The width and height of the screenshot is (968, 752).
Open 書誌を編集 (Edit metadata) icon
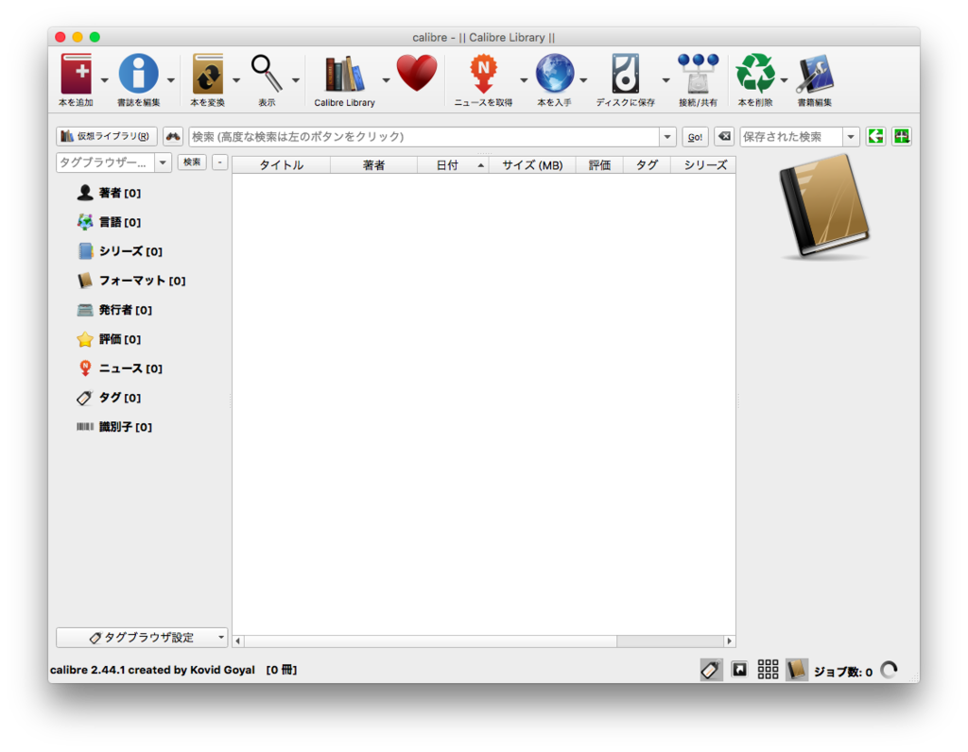click(x=138, y=74)
